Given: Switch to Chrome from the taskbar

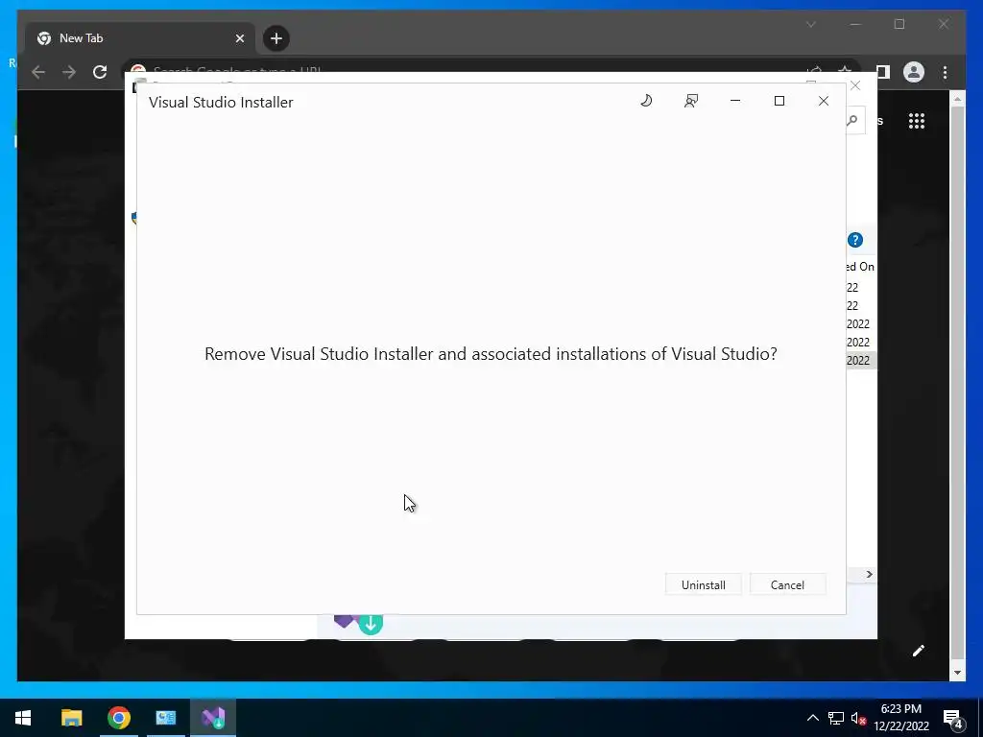Looking at the screenshot, I should 118,718.
